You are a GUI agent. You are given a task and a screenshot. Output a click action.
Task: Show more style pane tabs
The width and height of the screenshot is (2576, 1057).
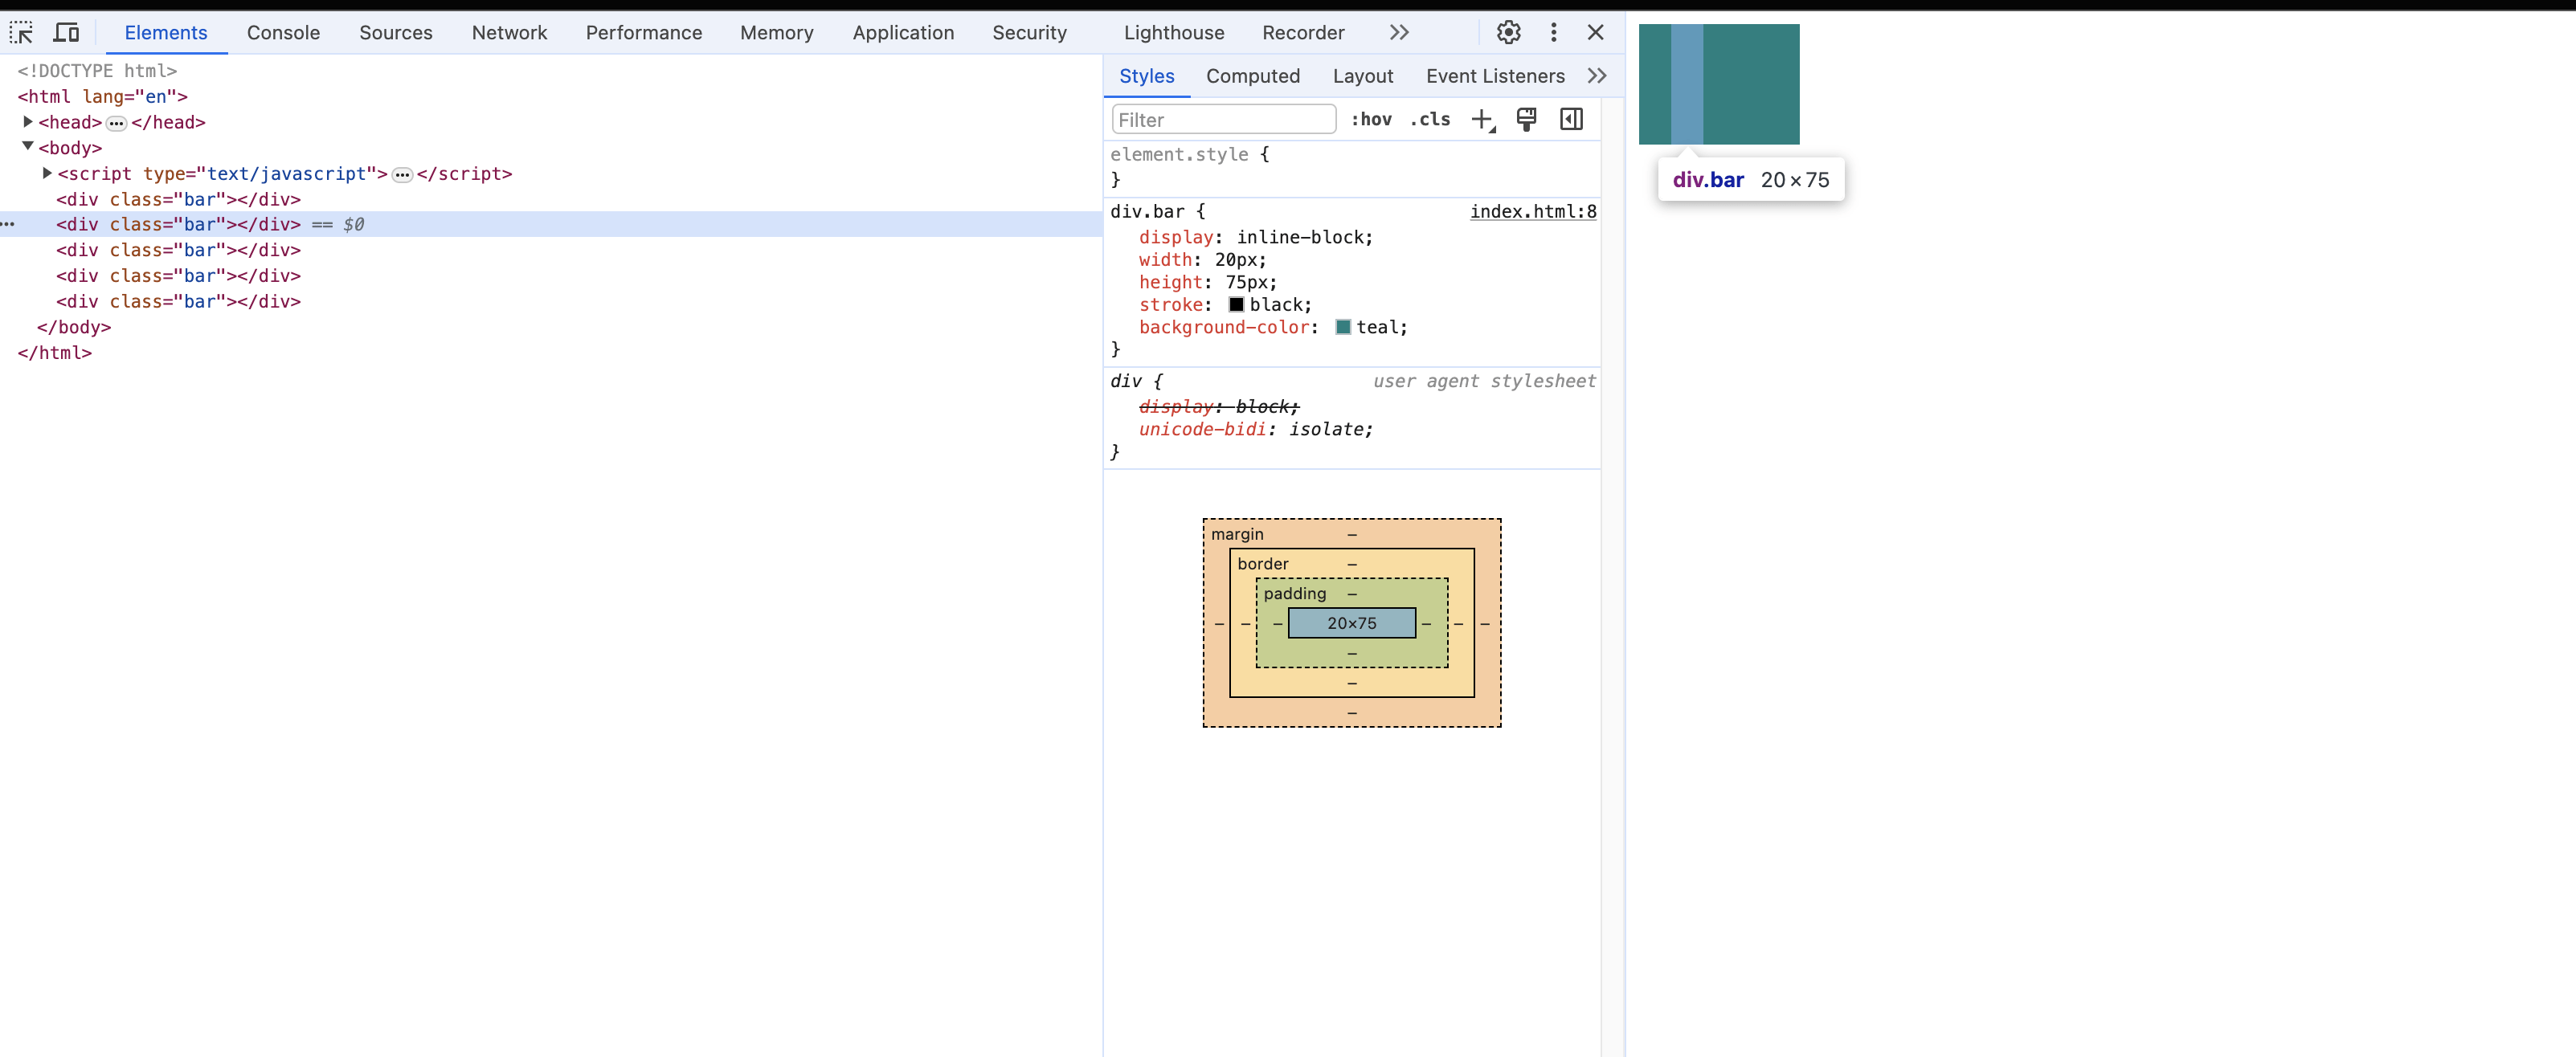[x=1596, y=76]
